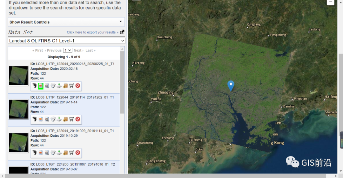Click the export results external-link icon
Screen dimensions: 343x178
122,32
